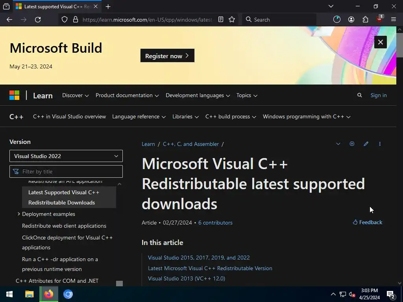
Task: Open the blue circle app in taskbar
Action: pos(68,294)
